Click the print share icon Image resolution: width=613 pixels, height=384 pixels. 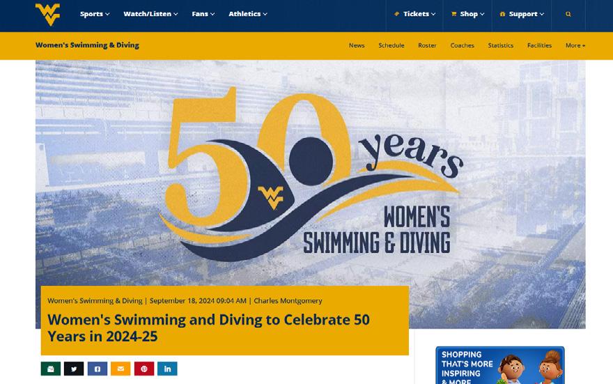pos(51,369)
